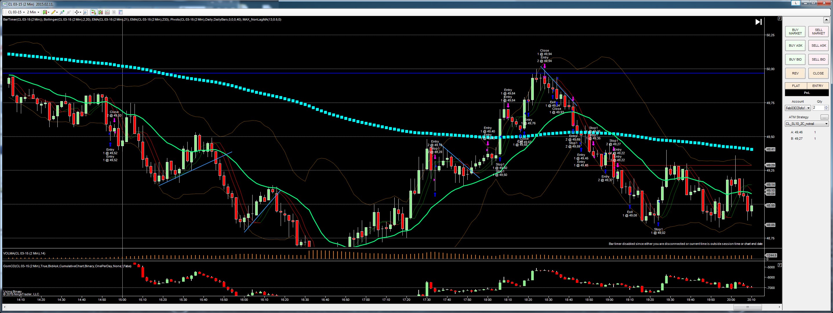Click the Close 2 @ 49,53 trade label

click(114, 114)
